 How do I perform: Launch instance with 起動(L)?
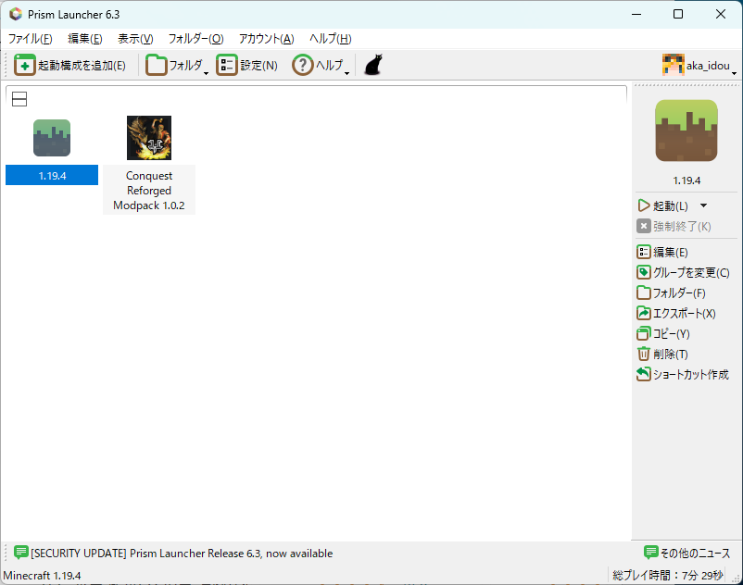tap(663, 205)
